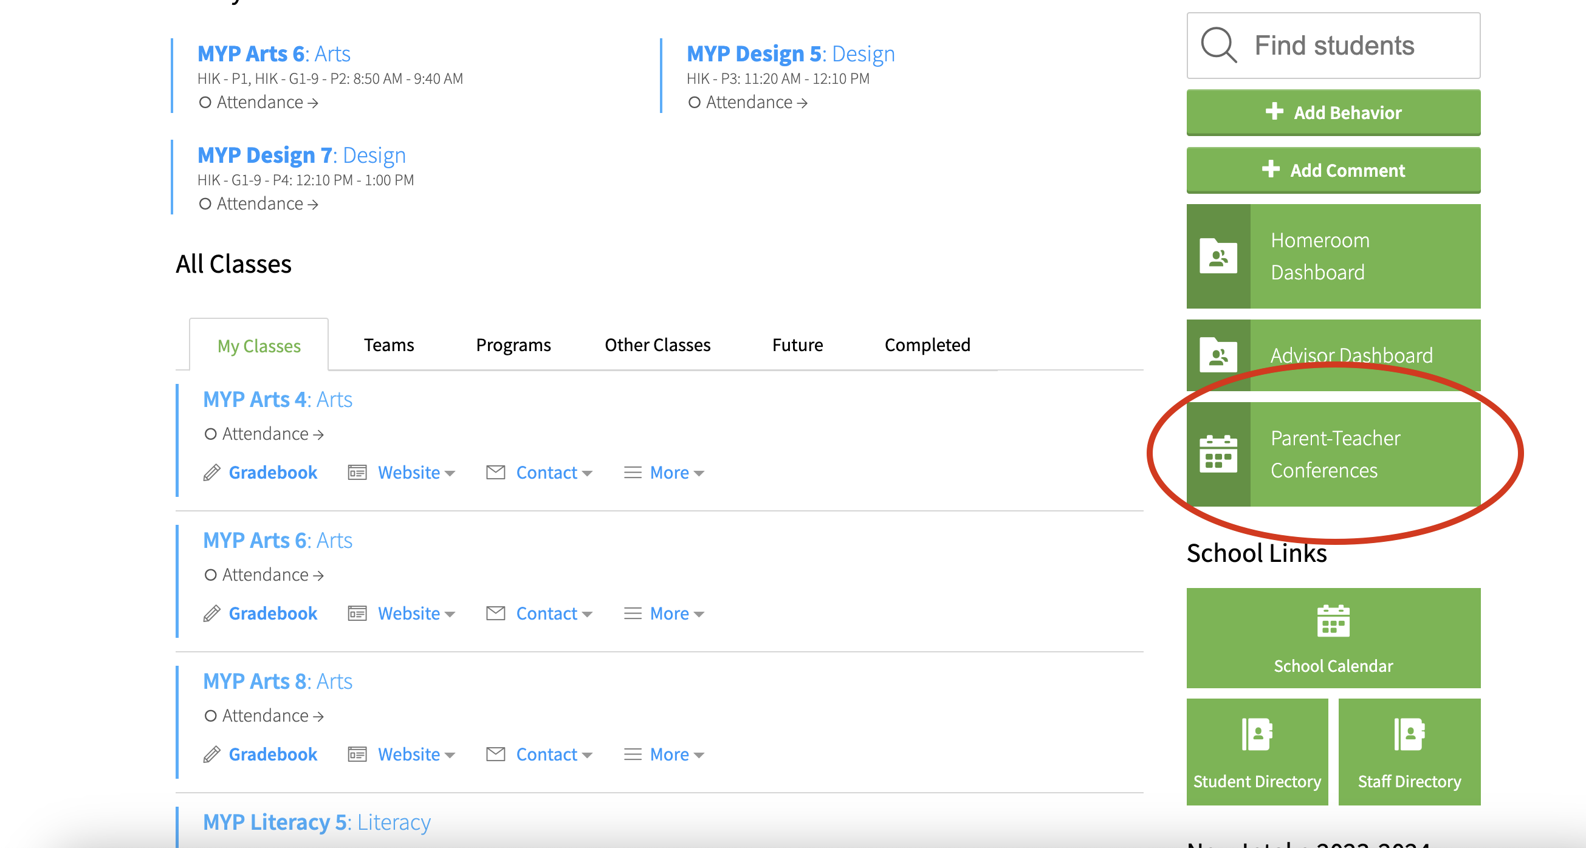The image size is (1586, 848).
Task: Open the School Calendar icon
Action: coord(1333,621)
